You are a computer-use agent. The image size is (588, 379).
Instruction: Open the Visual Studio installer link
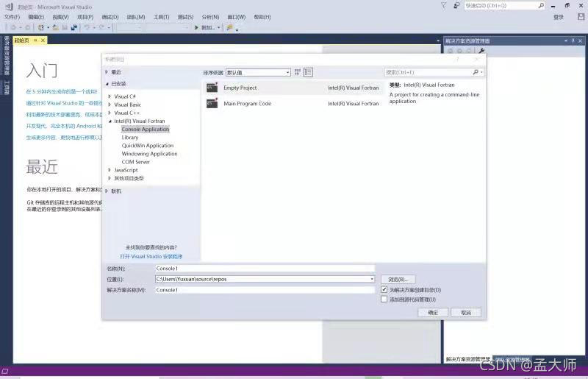151,256
